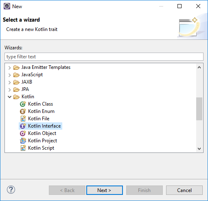Image resolution: width=208 pixels, height=201 pixels.
Task: Expand the JAXB category
Action: pyautogui.click(x=9, y=82)
